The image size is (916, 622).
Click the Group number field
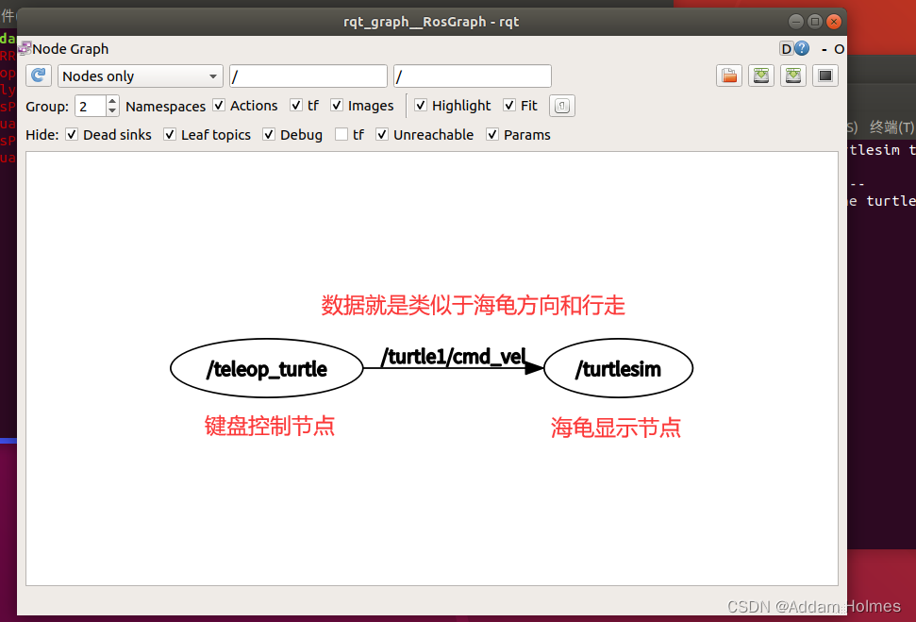[91, 106]
